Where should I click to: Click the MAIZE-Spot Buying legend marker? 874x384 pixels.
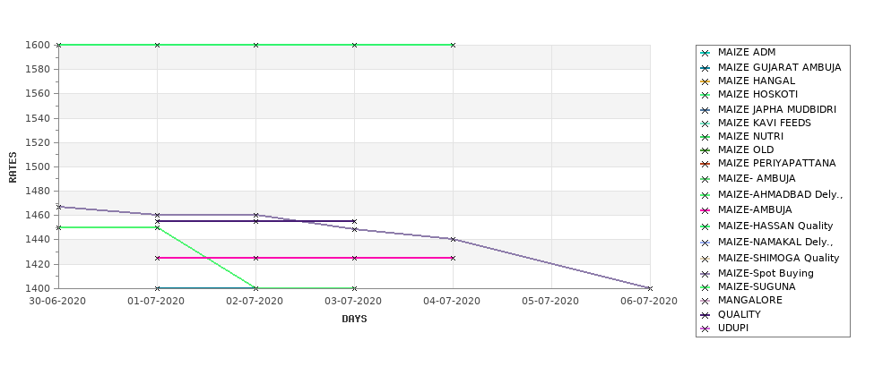tap(705, 275)
